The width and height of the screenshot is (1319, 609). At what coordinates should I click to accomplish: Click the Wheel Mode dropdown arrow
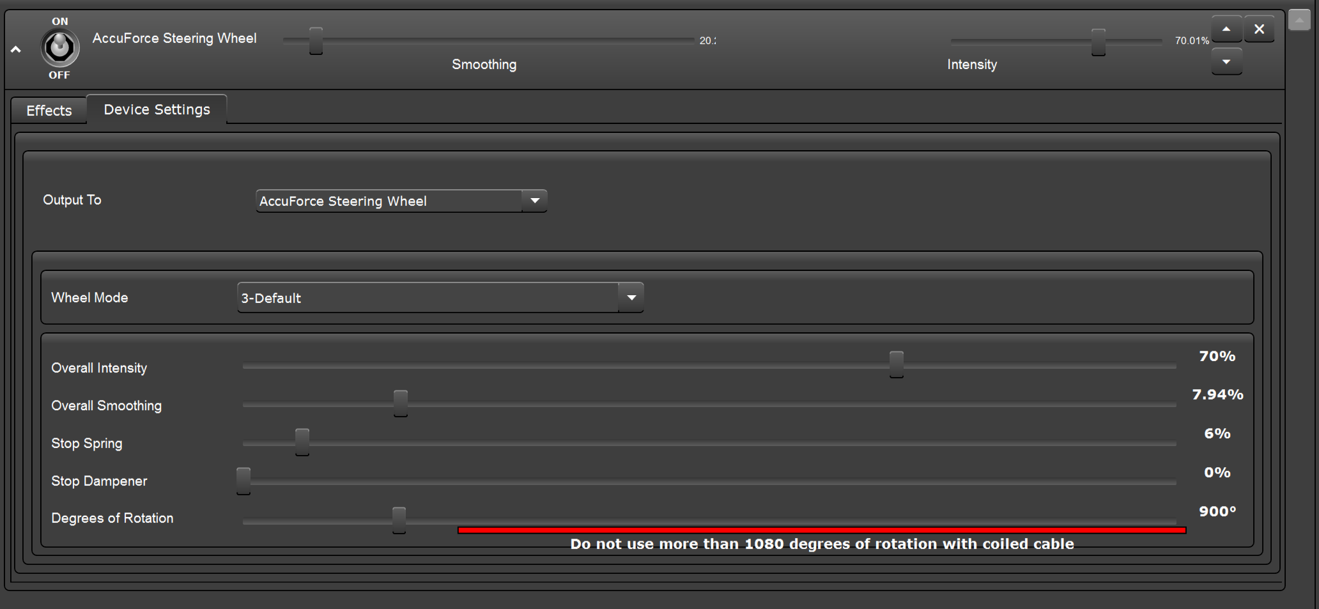point(631,298)
